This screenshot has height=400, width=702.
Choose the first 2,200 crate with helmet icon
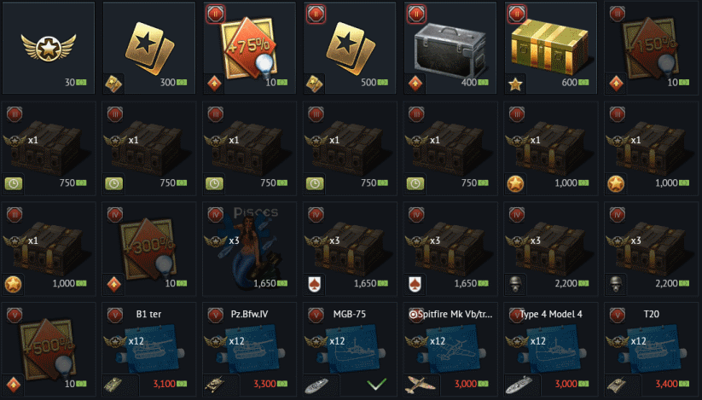(550, 248)
